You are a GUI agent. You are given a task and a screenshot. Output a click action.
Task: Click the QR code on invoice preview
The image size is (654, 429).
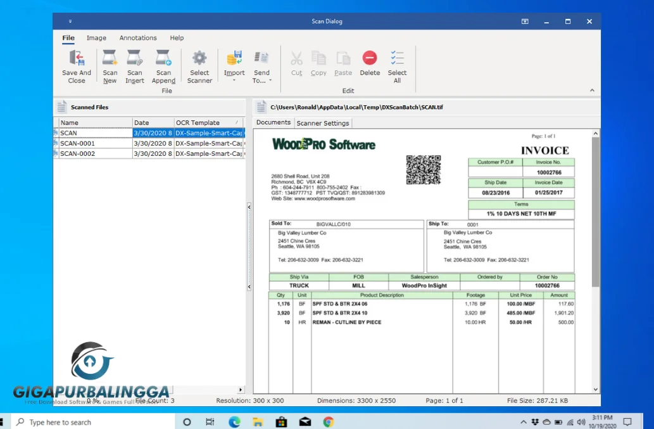click(x=424, y=170)
